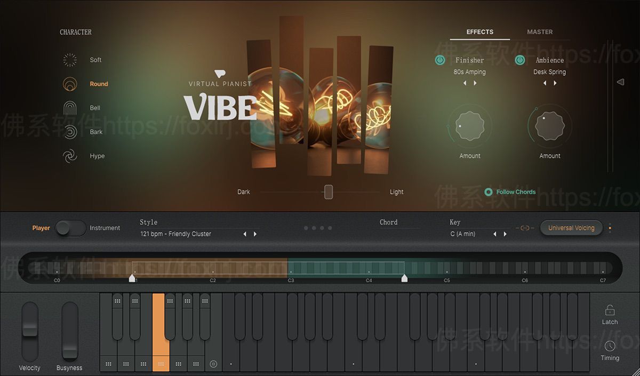Click the Universal Voicing button
Screen dimensions: 640x376
coord(571,228)
